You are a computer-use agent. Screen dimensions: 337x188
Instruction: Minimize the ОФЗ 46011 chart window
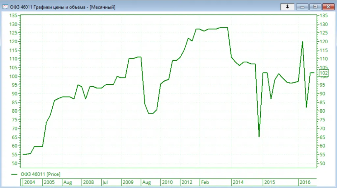click(x=302, y=7)
